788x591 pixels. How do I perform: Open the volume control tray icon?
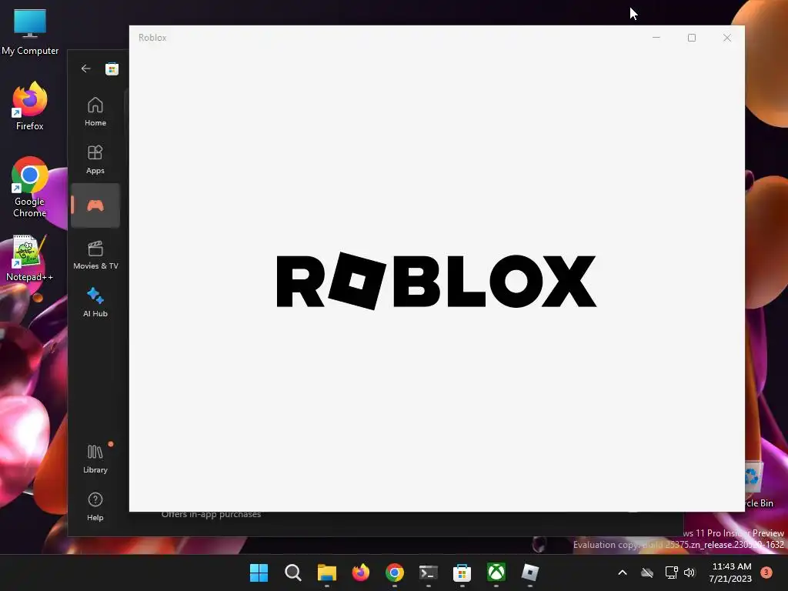689,573
